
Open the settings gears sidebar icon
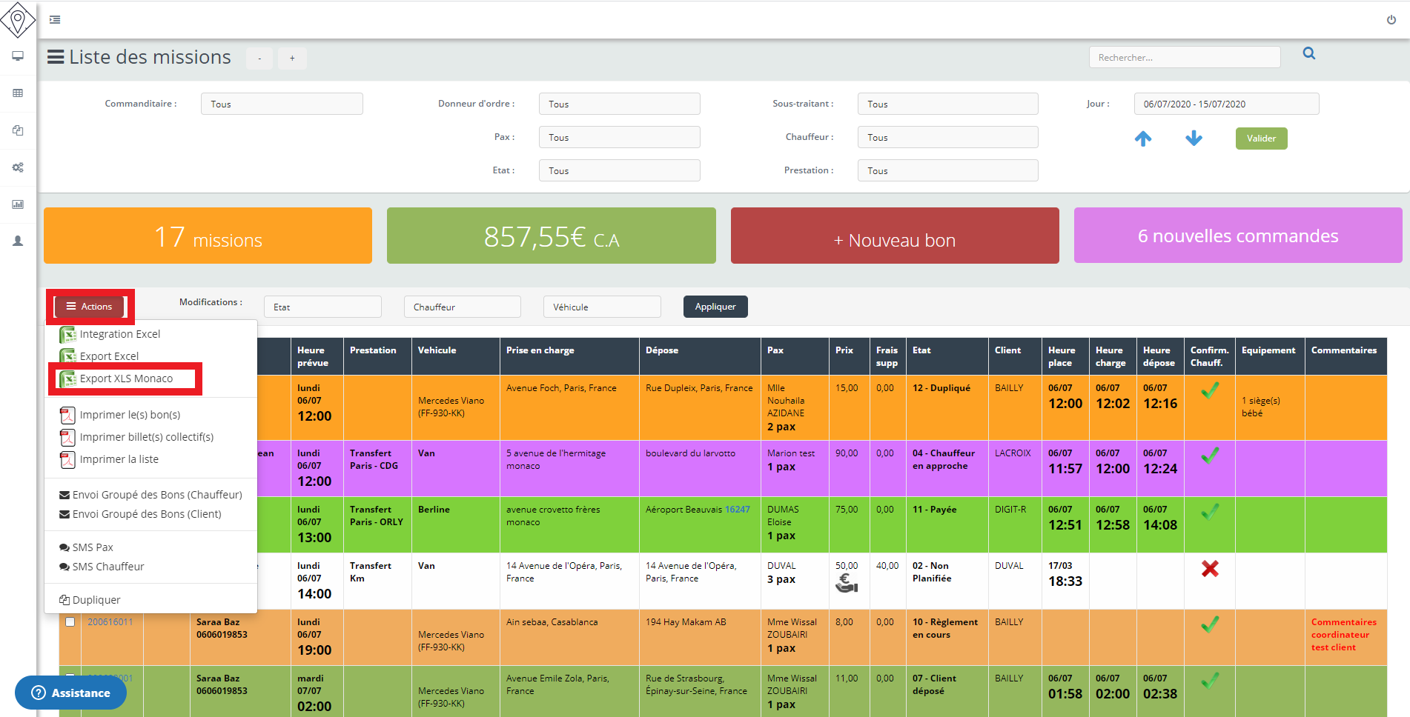[18, 167]
